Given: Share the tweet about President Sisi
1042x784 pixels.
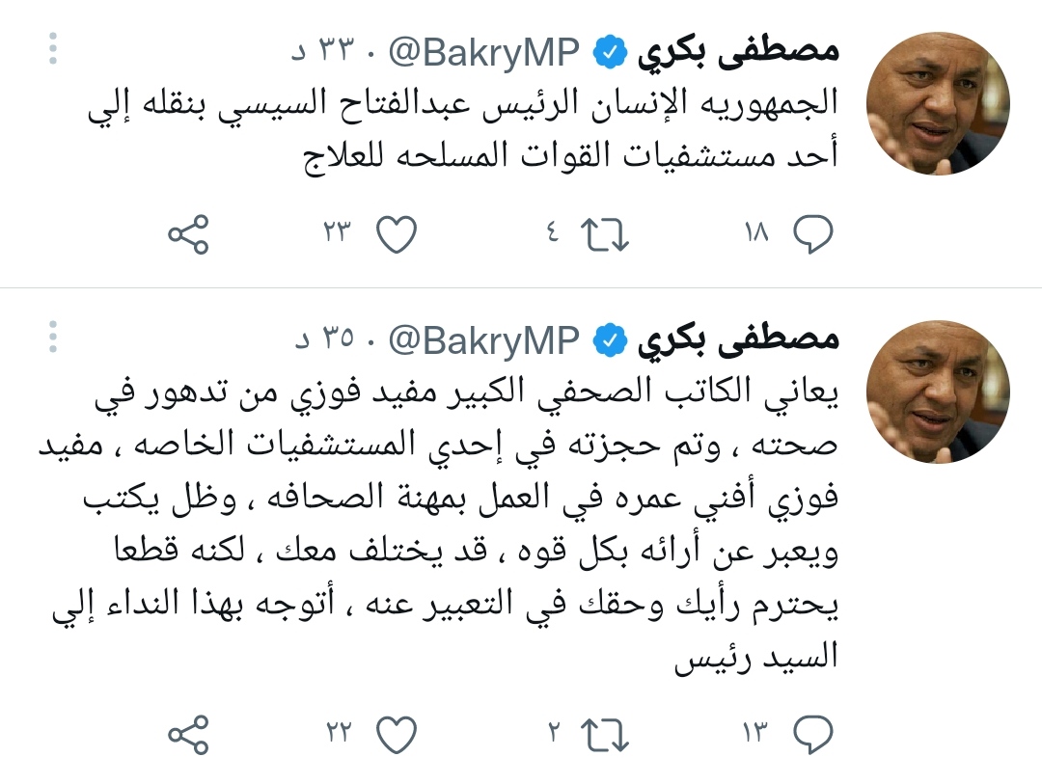Looking at the screenshot, I should pyautogui.click(x=187, y=232).
